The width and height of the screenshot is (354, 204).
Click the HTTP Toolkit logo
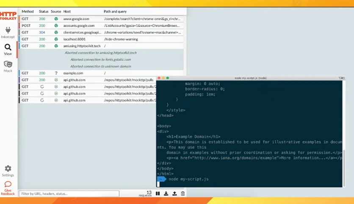[x=8, y=16]
